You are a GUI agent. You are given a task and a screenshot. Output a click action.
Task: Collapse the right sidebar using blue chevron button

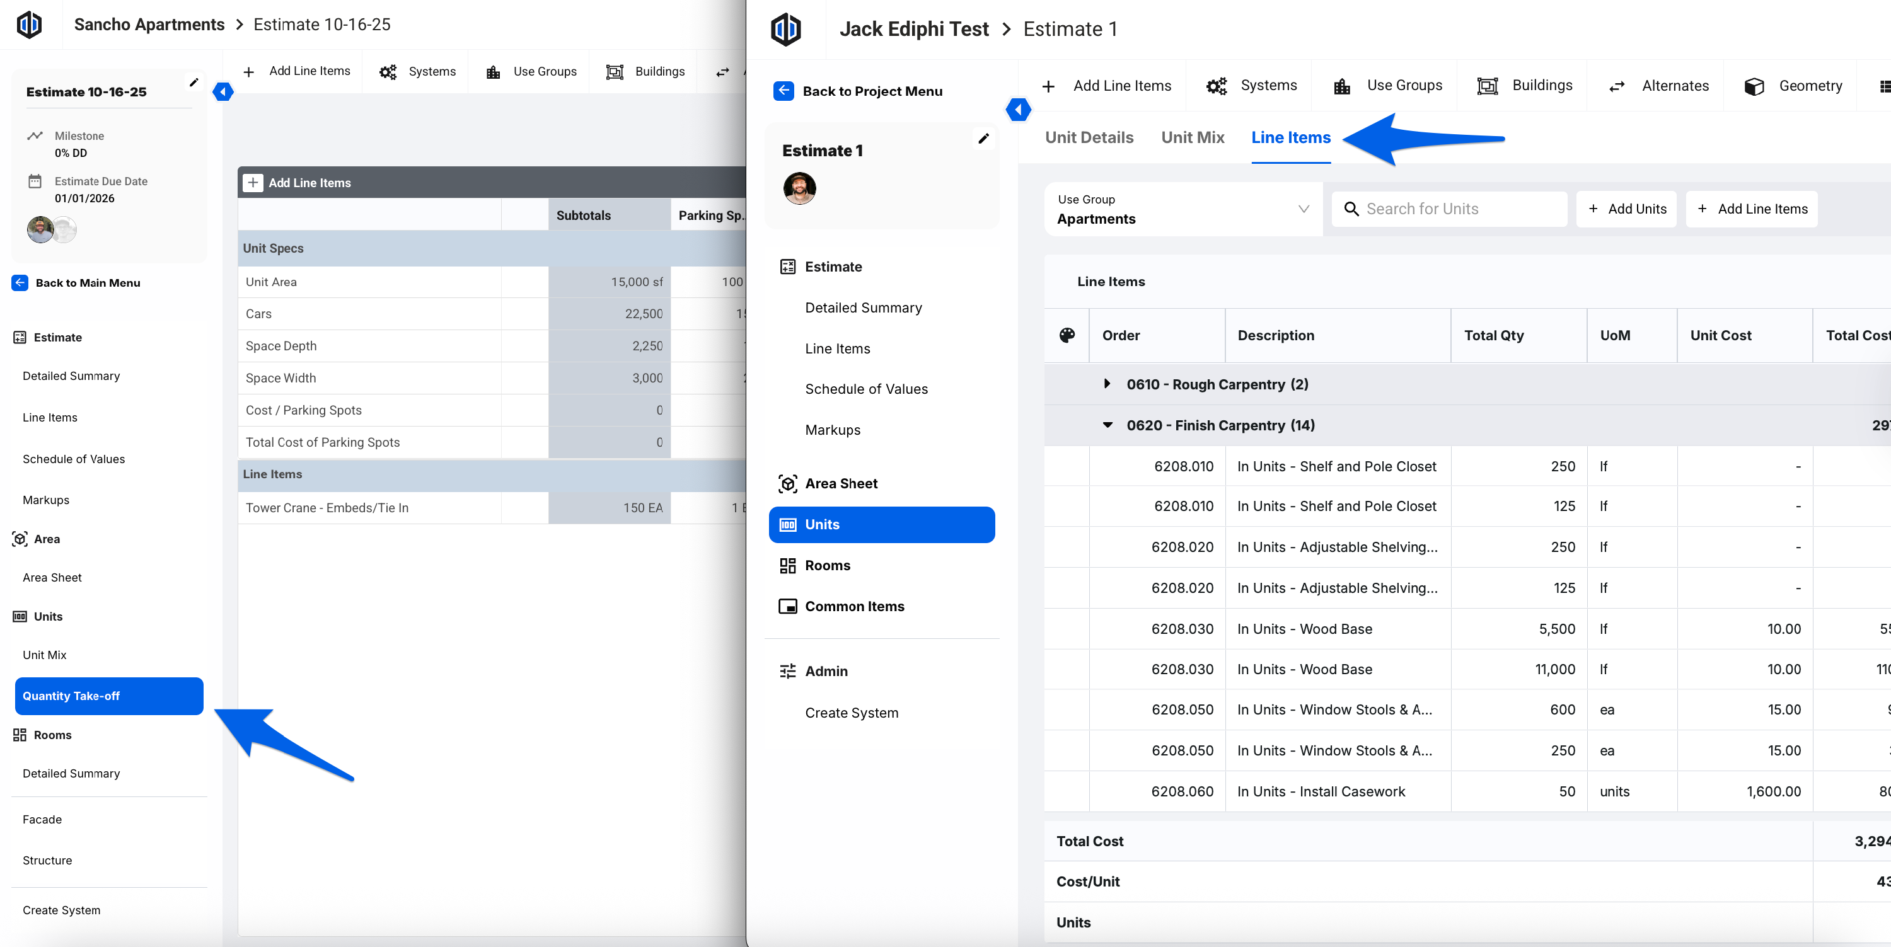click(x=1018, y=110)
